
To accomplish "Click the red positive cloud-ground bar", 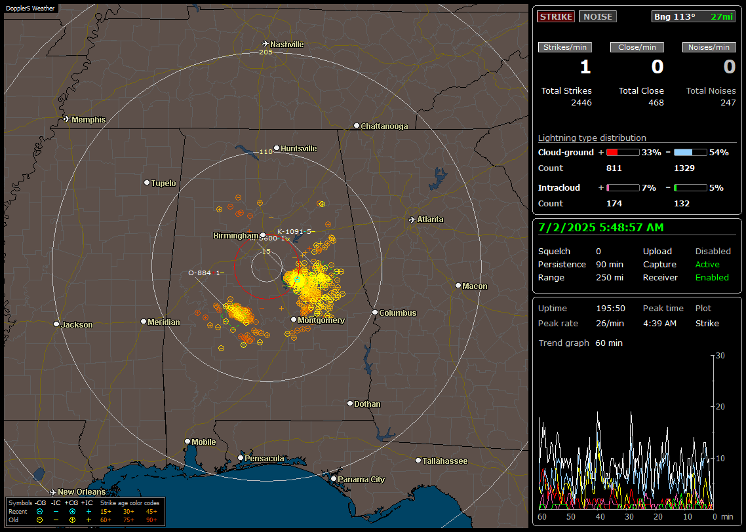I will tap(623, 153).
